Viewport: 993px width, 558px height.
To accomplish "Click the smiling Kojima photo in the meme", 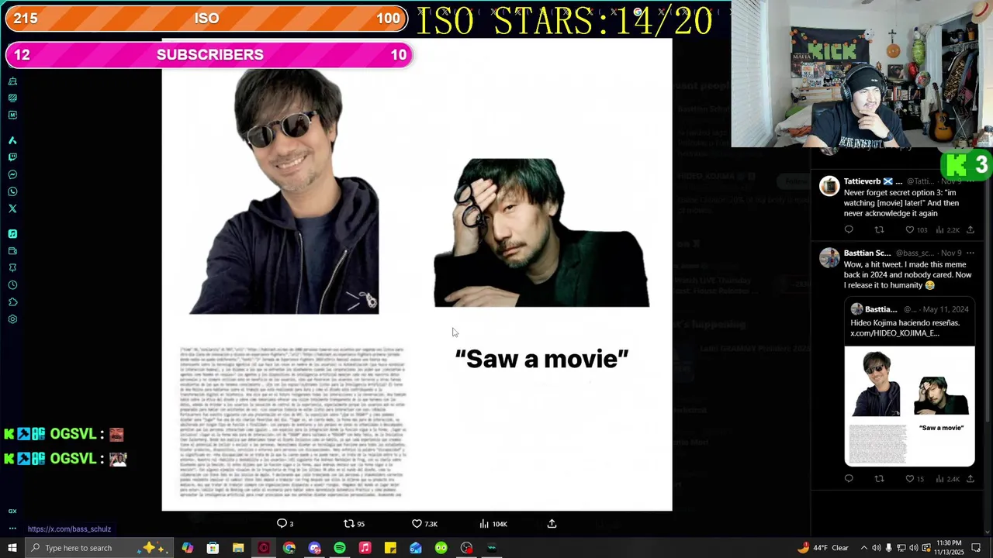I will coord(284,191).
